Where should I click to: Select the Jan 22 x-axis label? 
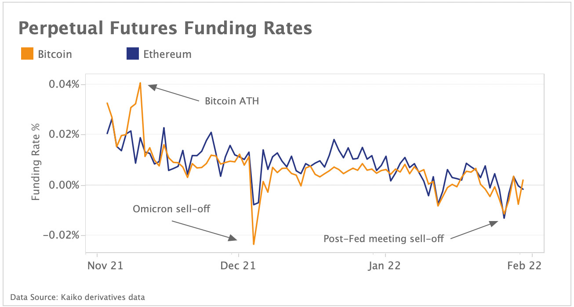point(385,266)
